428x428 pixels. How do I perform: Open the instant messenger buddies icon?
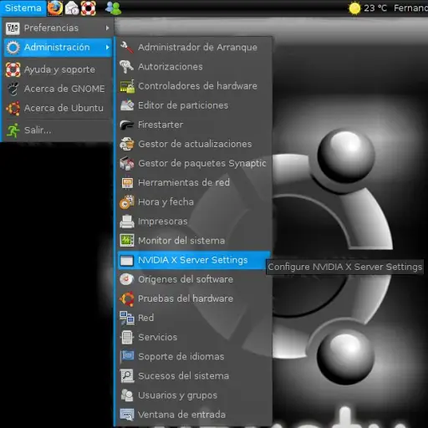[114, 8]
